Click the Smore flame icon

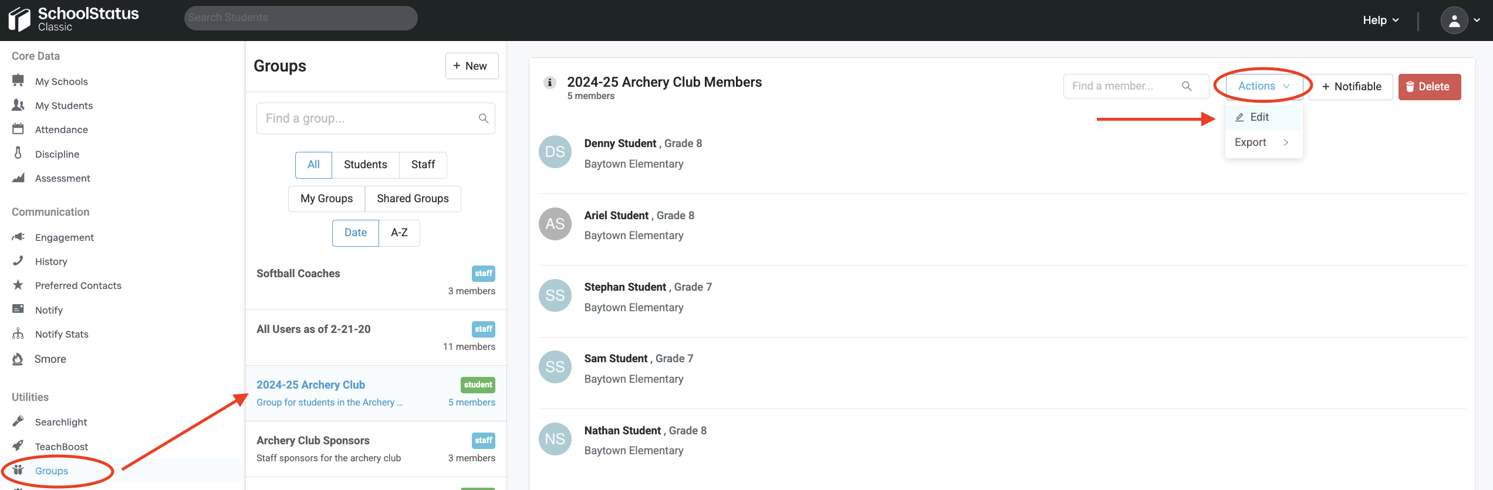pyautogui.click(x=18, y=359)
